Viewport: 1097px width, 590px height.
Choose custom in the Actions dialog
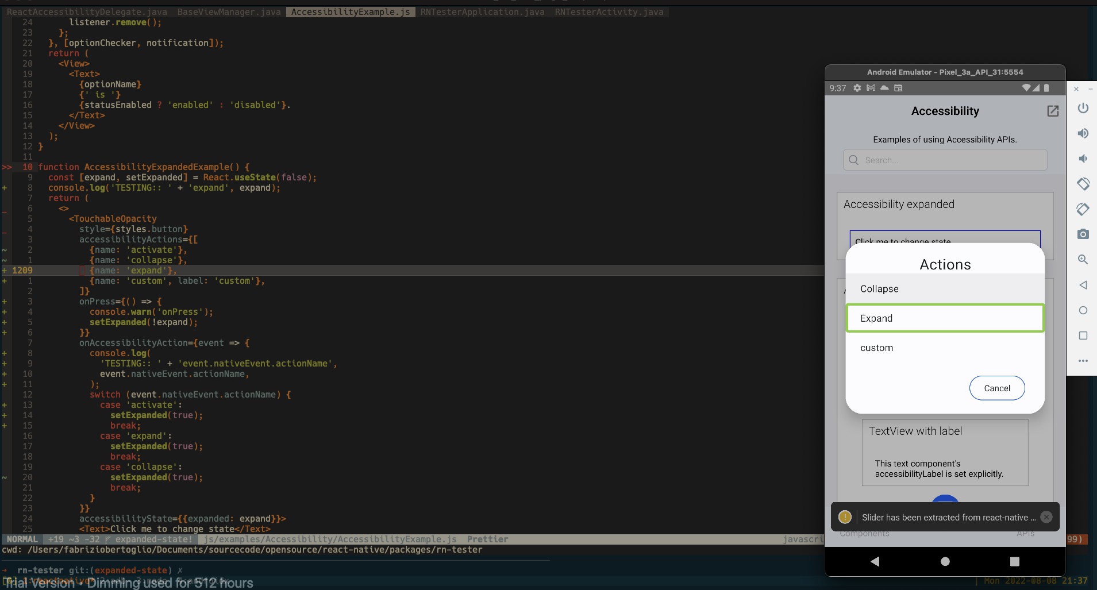coord(945,348)
